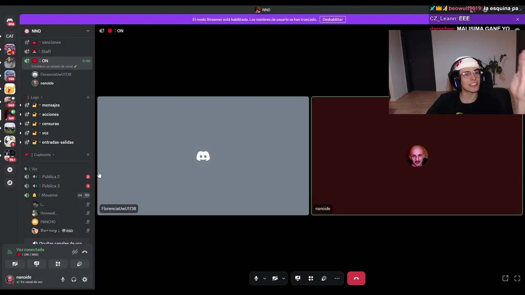
Task: Select the active ON voice channel
Action: 57,63
